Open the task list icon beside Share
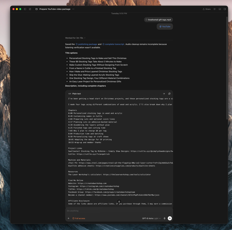The width and height of the screenshot is (232, 230). point(215,9)
